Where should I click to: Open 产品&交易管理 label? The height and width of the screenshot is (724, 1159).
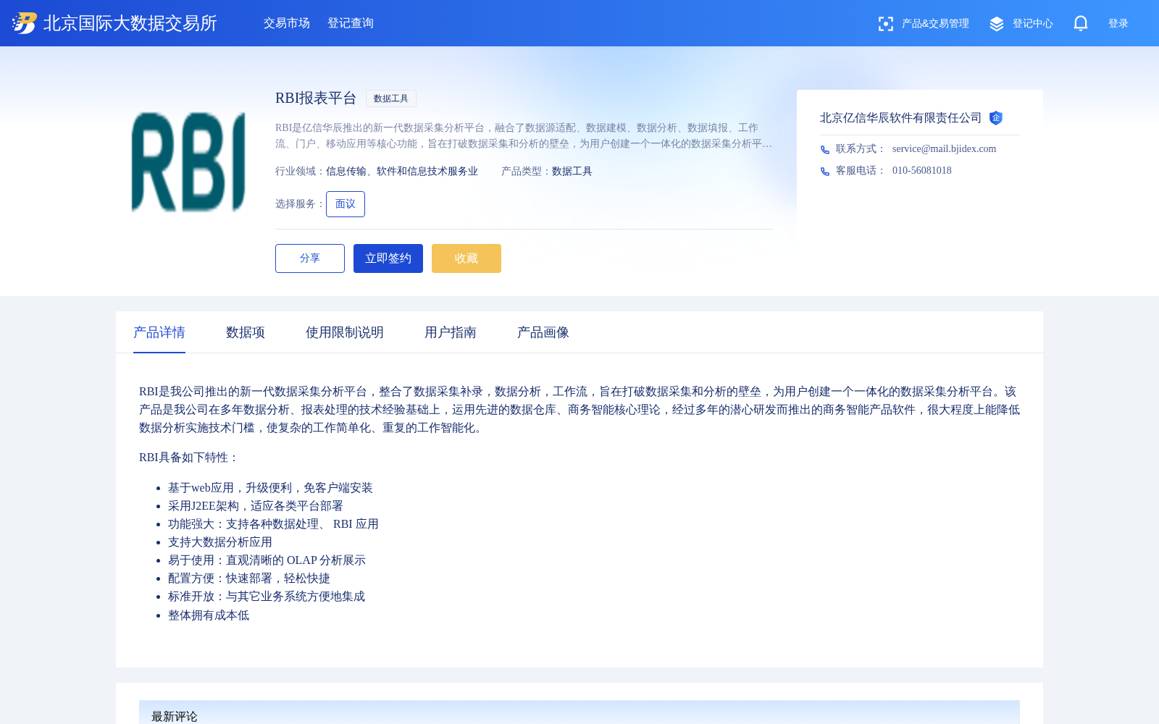click(935, 24)
